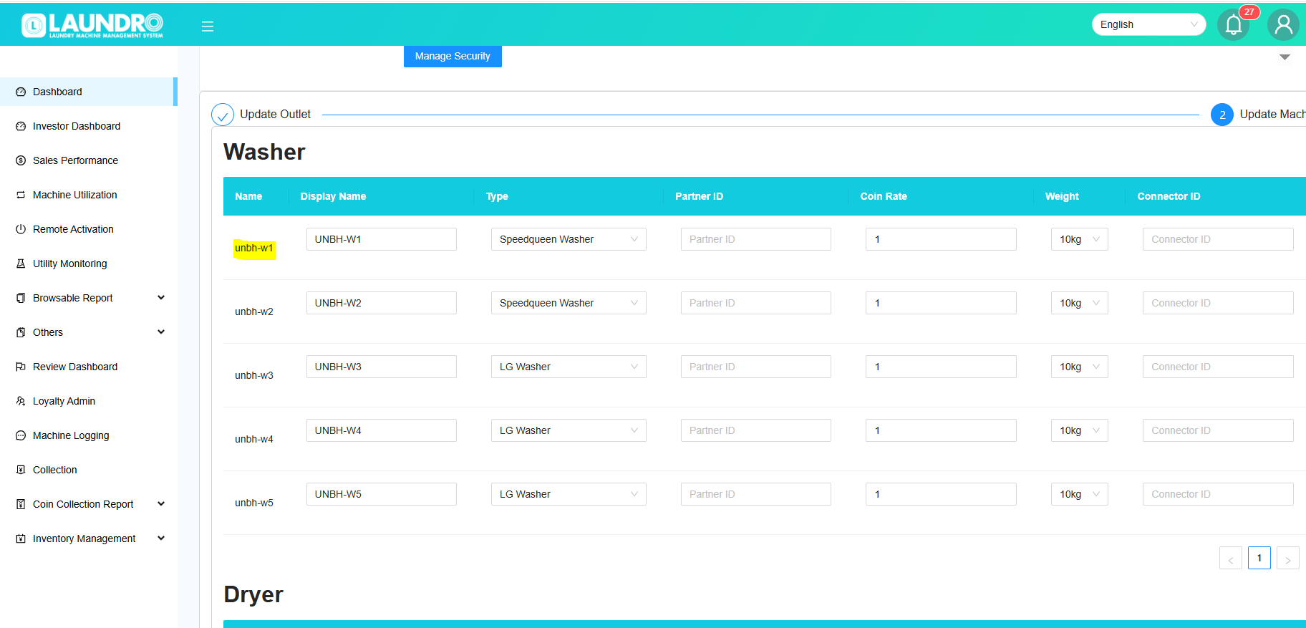Open Investor Dashboard menu item
The width and height of the screenshot is (1306, 628).
(x=89, y=126)
